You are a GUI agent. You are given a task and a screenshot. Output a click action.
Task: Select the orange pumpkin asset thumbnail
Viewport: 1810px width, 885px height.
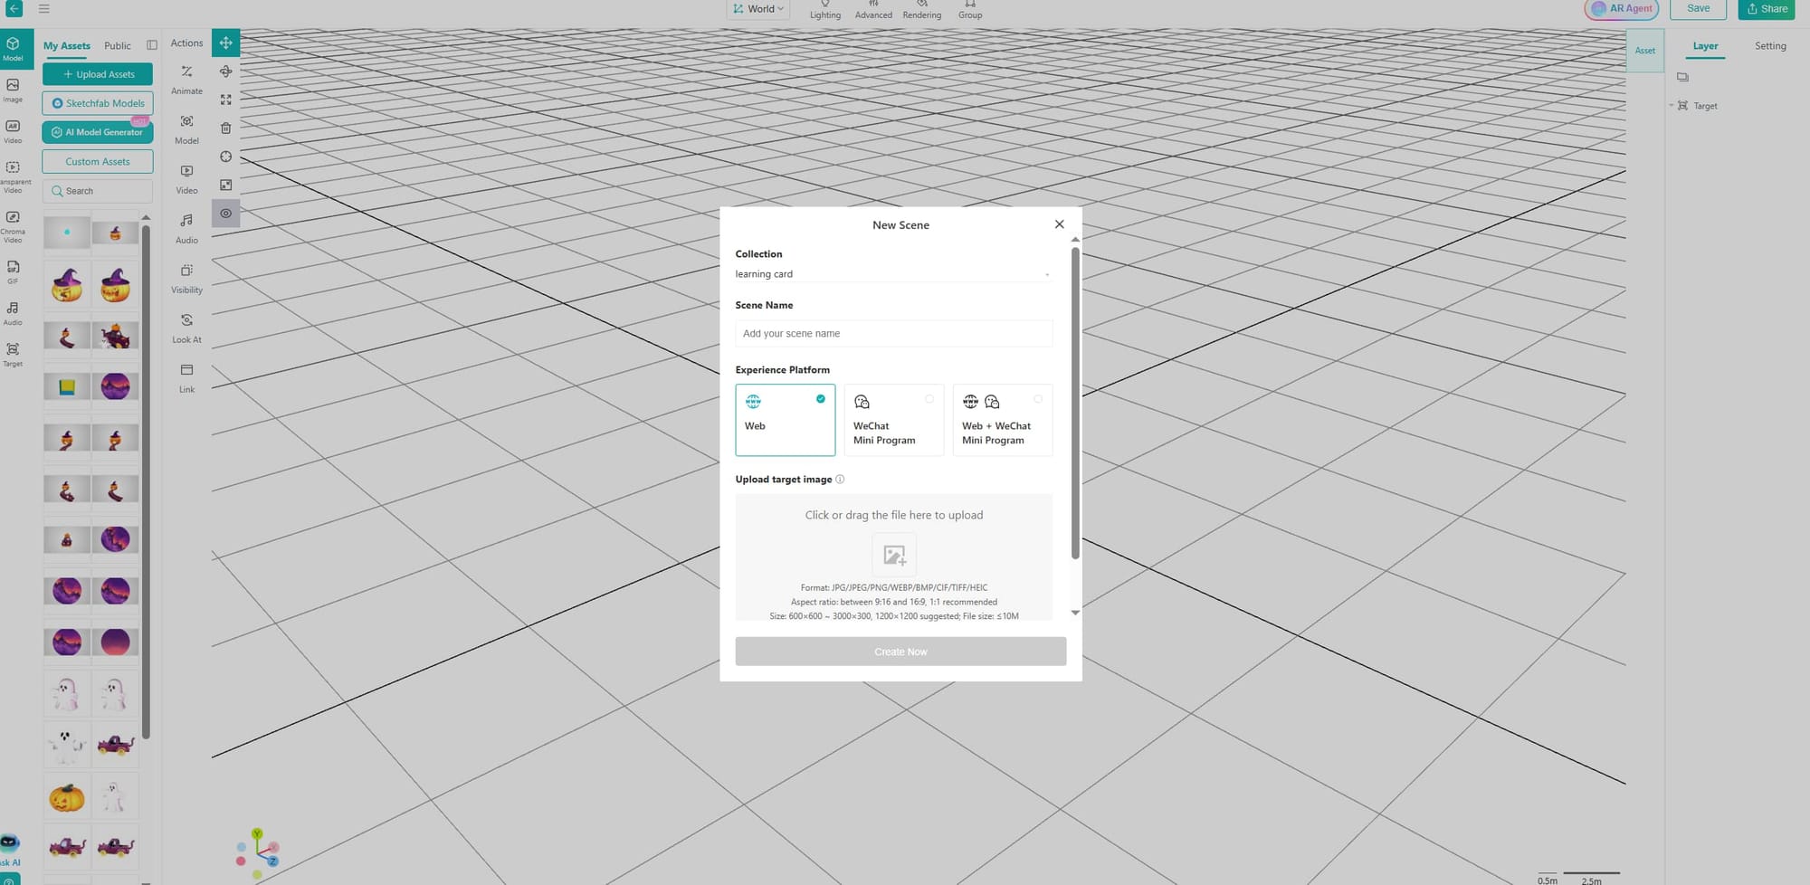(67, 797)
